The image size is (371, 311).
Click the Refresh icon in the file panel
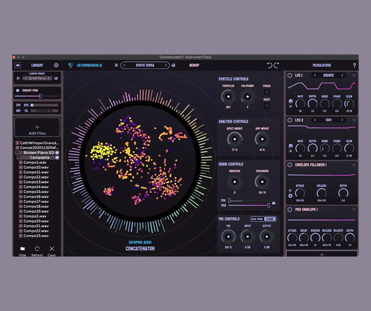(37, 249)
